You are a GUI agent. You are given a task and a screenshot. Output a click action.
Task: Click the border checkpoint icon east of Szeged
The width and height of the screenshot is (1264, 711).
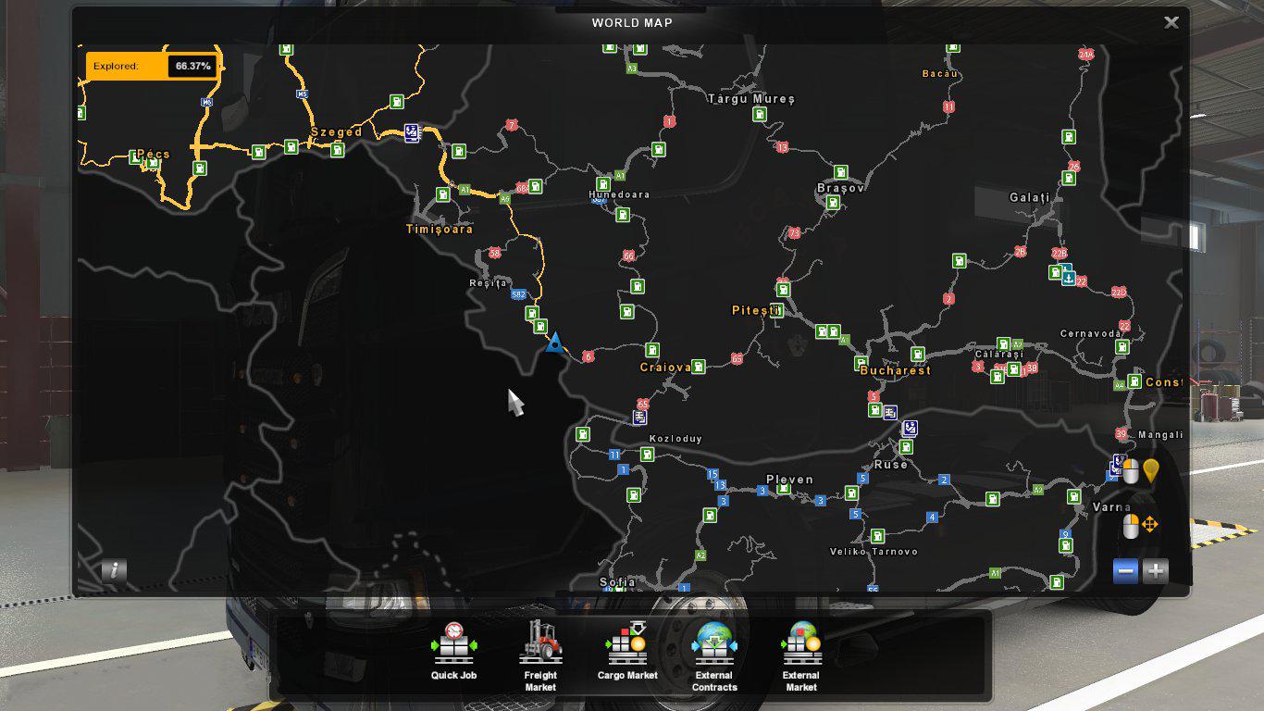[412, 132]
